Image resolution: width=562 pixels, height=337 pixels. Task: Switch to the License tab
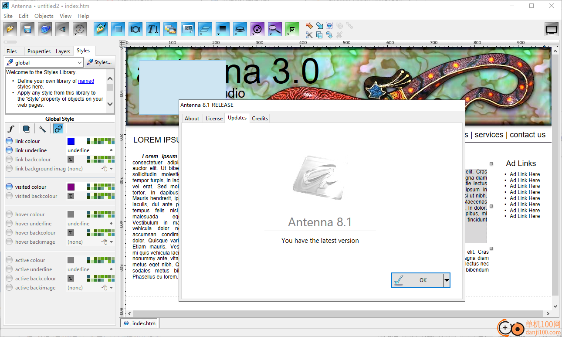tap(214, 118)
